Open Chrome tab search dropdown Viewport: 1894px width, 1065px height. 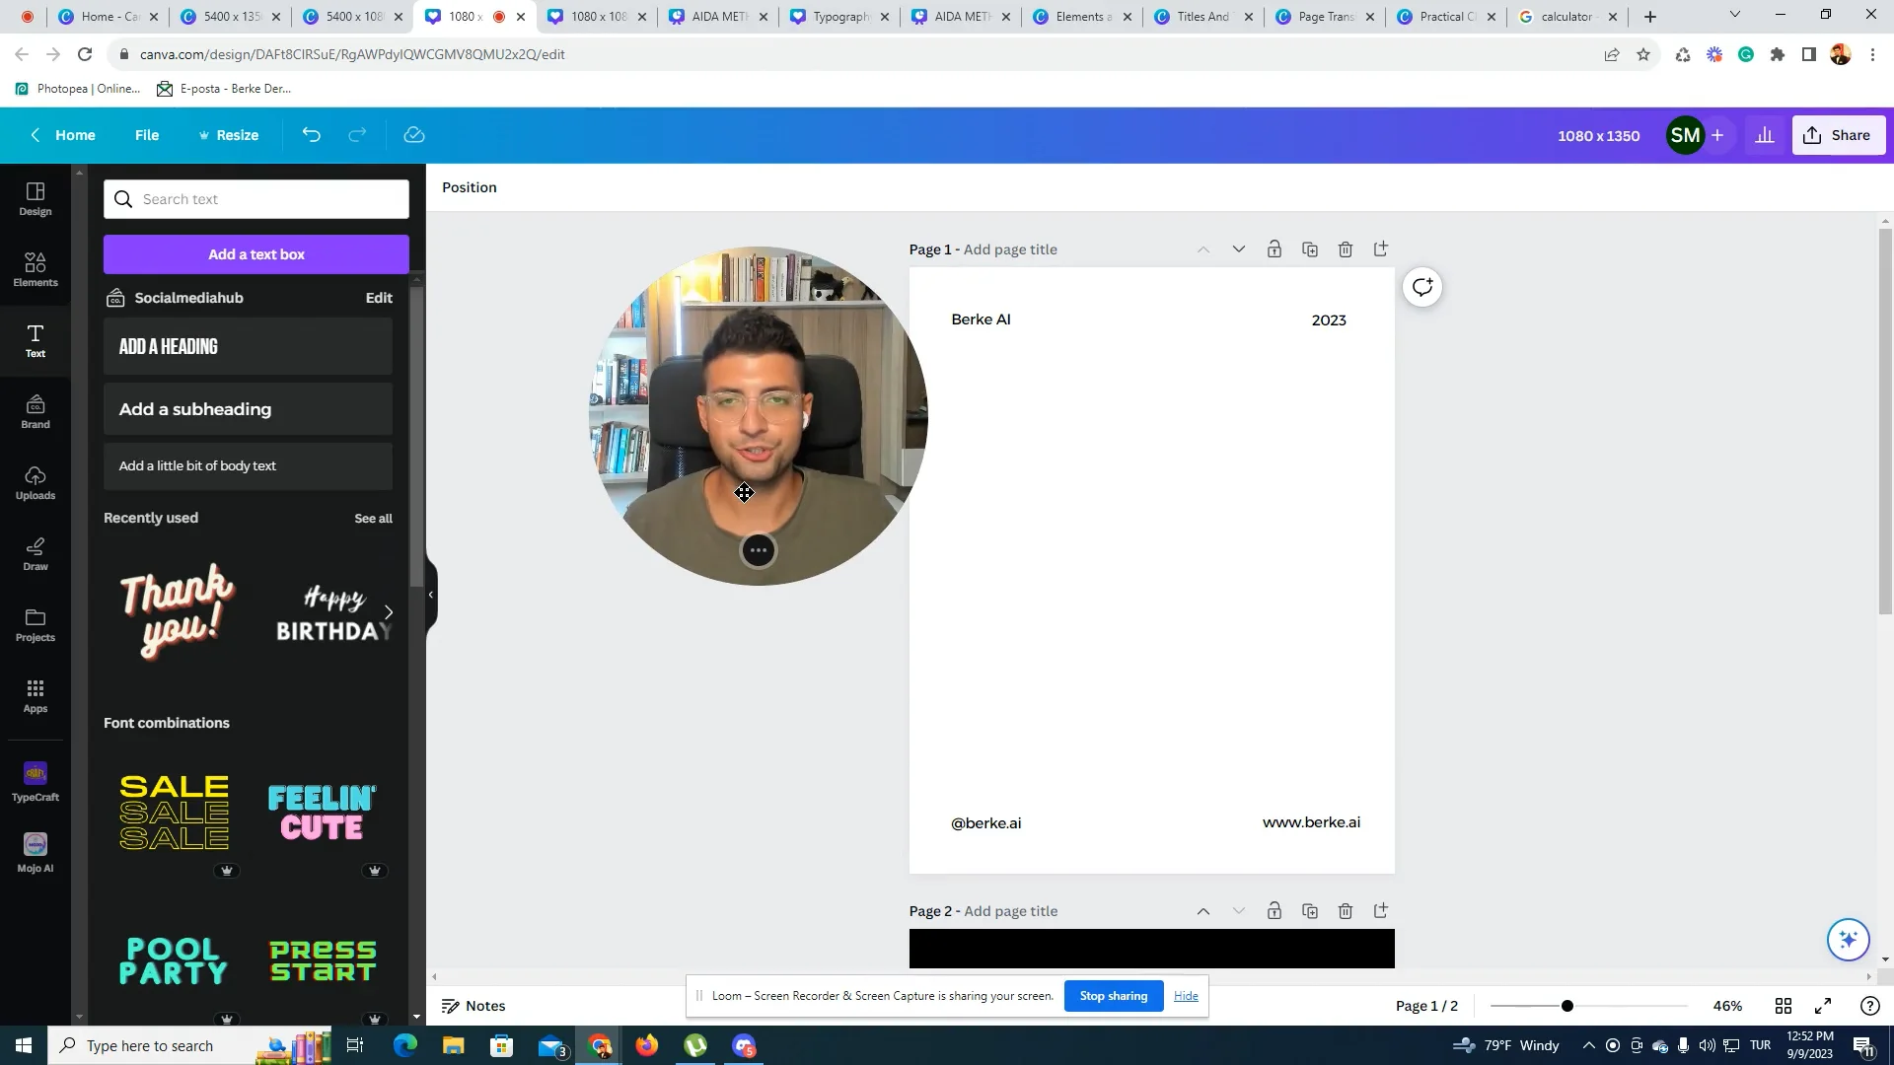(1735, 16)
